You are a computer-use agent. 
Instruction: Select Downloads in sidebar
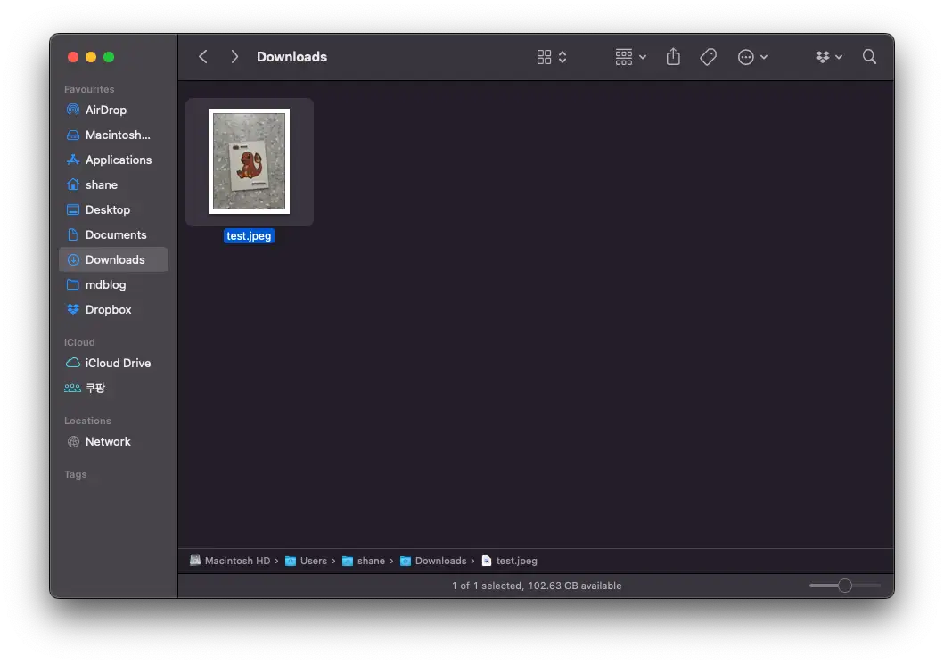tap(113, 259)
